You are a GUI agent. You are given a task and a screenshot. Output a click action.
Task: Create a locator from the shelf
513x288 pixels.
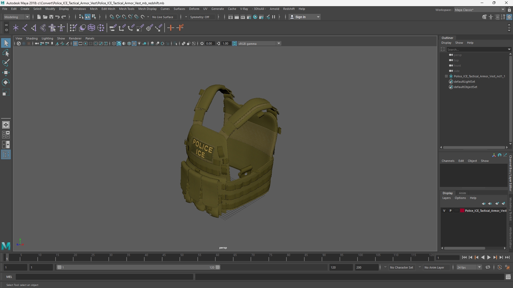(16, 28)
